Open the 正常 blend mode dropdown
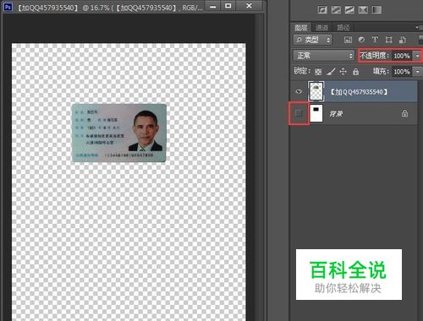This screenshot has width=423, height=321. tap(324, 56)
